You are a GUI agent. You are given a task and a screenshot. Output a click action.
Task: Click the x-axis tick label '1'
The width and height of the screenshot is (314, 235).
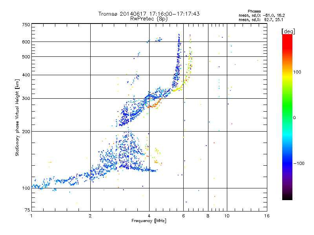[31, 216]
